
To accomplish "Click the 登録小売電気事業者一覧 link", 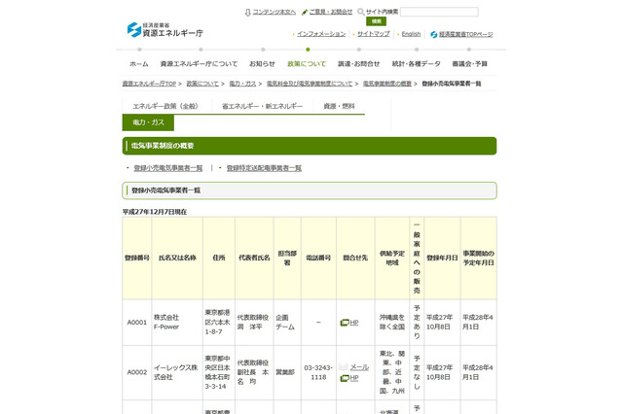I will tap(168, 168).
